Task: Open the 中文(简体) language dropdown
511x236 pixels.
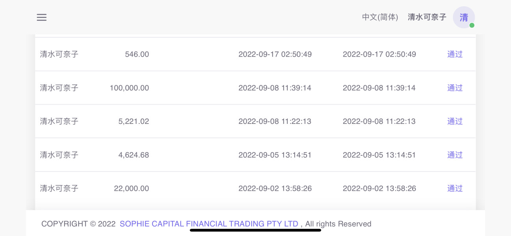Action: (380, 17)
